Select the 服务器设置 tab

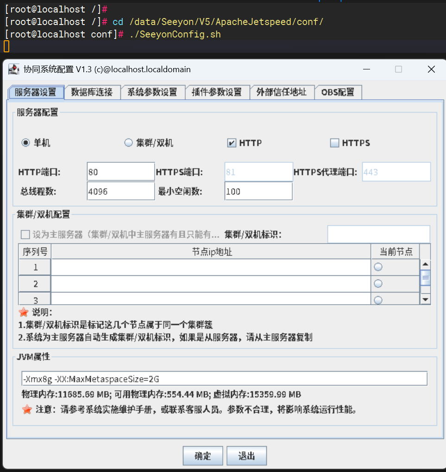(x=36, y=92)
